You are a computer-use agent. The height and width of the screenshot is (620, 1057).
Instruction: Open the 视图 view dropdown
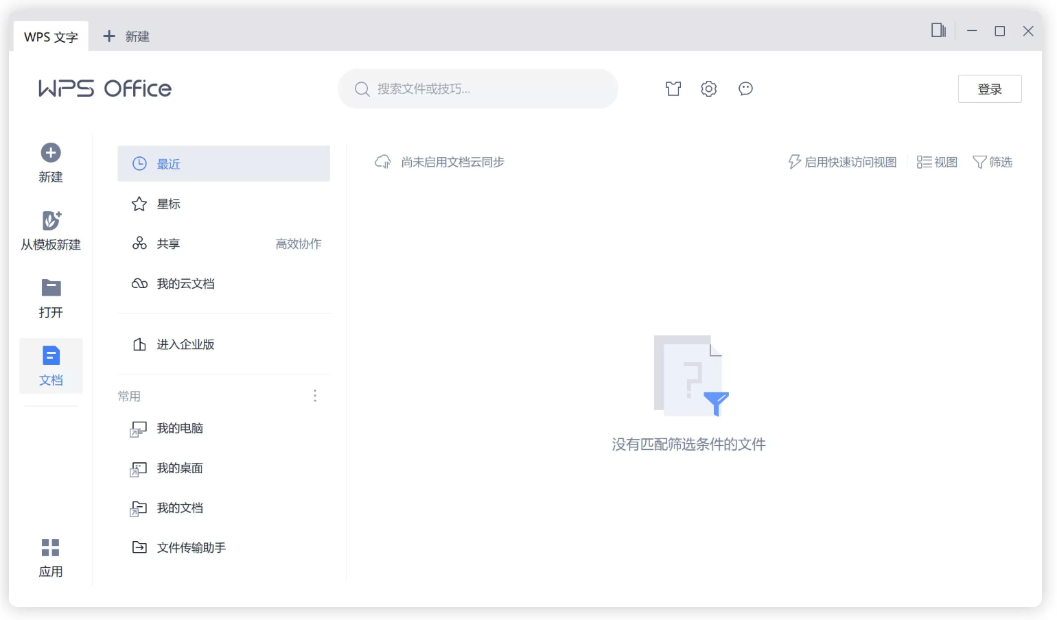click(x=937, y=162)
